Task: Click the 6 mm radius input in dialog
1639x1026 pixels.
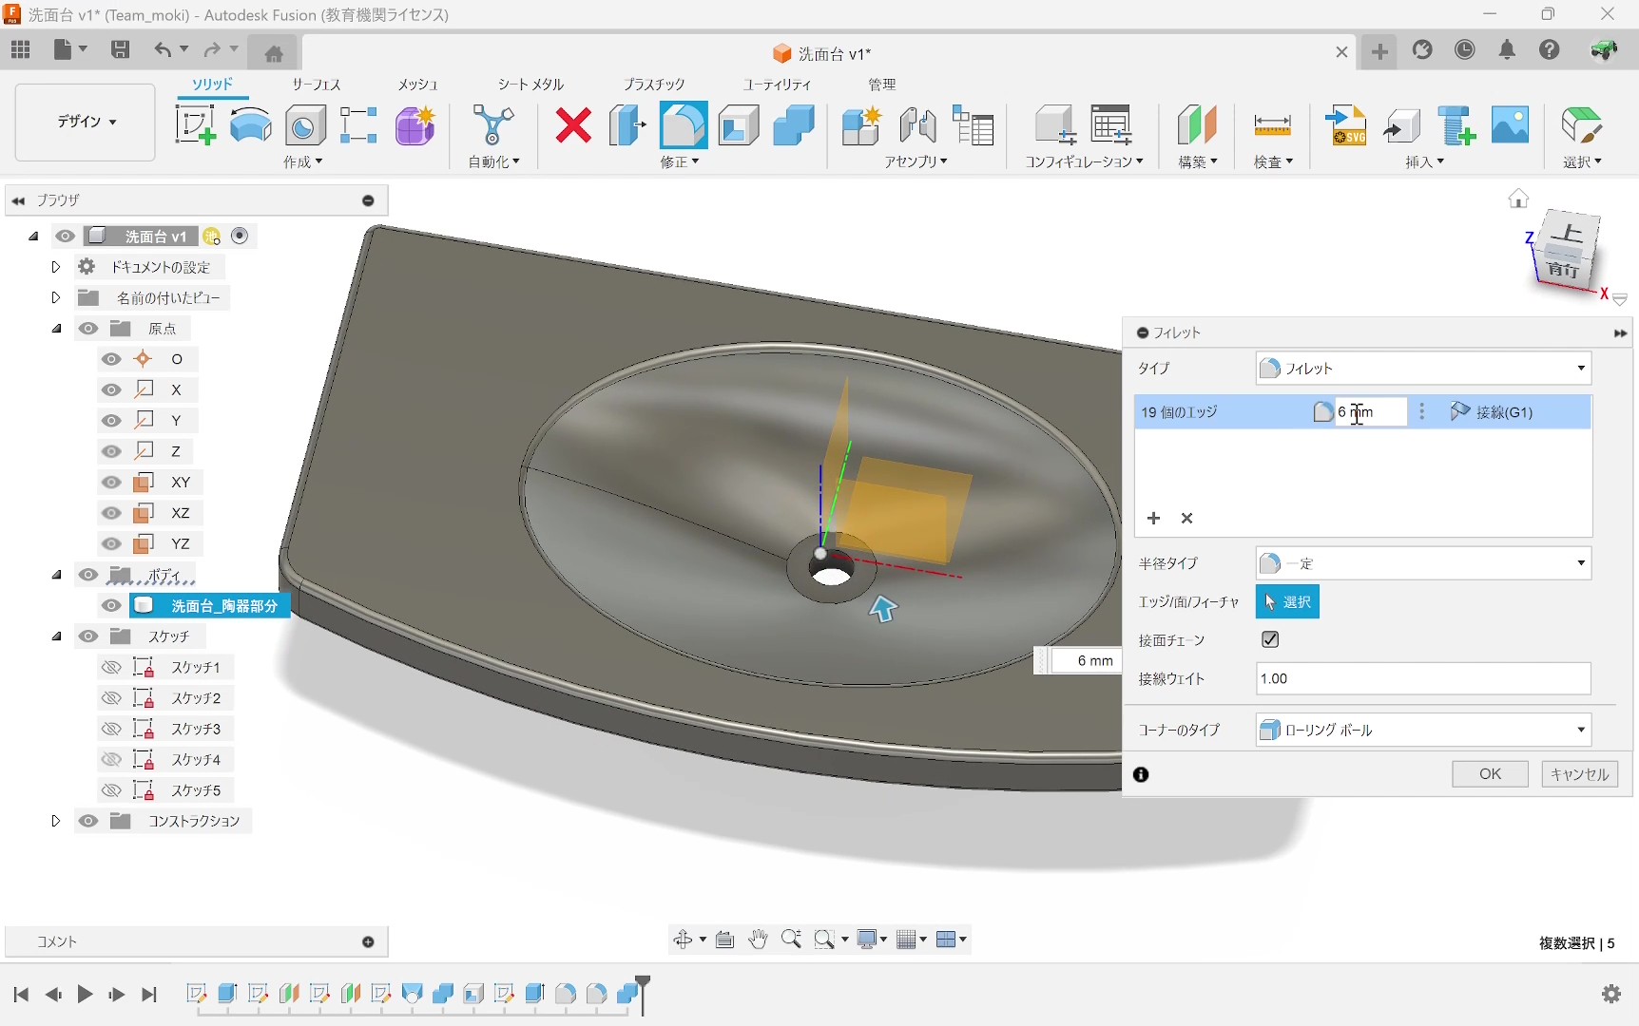Action: click(x=1370, y=412)
